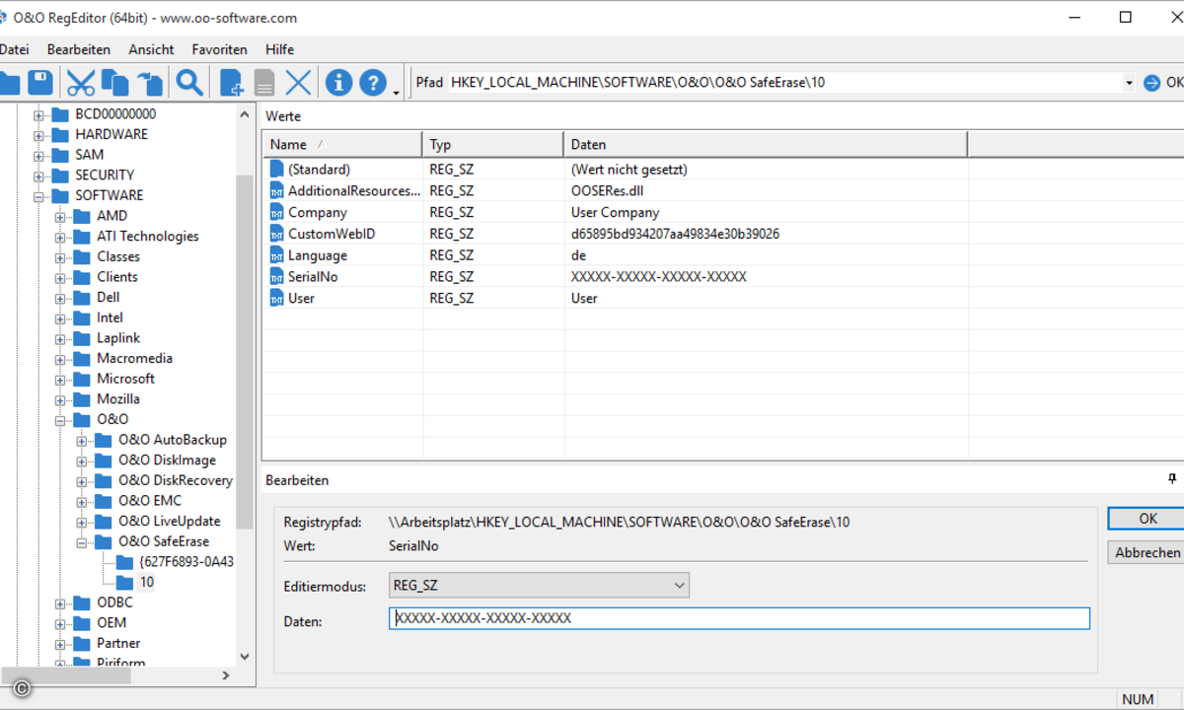This screenshot has width=1184, height=710.
Task: Cancel edit with the Abbrechen button
Action: tap(1147, 553)
